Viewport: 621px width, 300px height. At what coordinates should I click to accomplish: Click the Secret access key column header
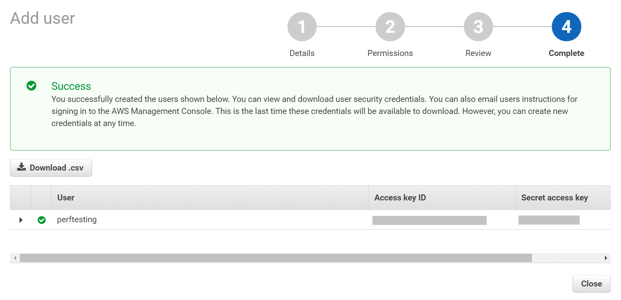[554, 198]
